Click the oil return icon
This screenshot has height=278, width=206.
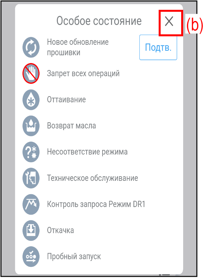[x=31, y=126]
